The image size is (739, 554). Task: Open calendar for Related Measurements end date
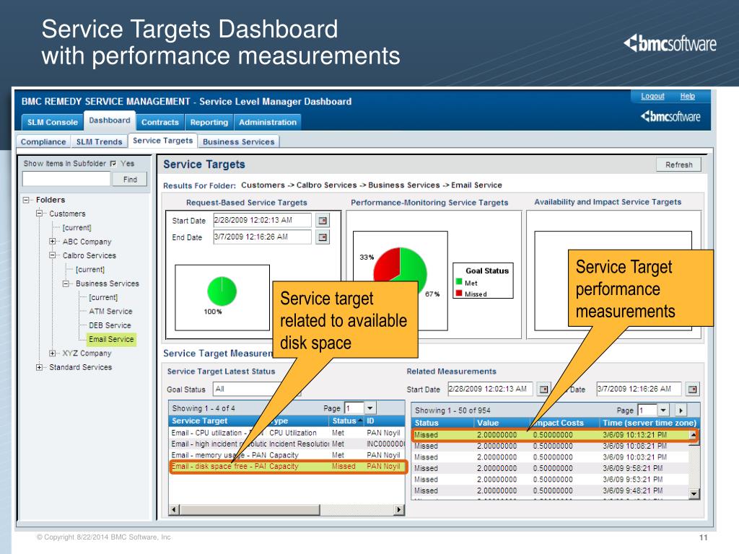692,389
